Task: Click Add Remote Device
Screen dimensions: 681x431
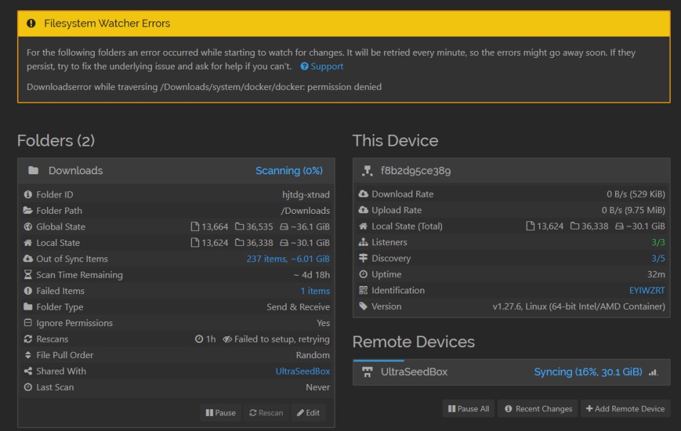Action: point(625,409)
